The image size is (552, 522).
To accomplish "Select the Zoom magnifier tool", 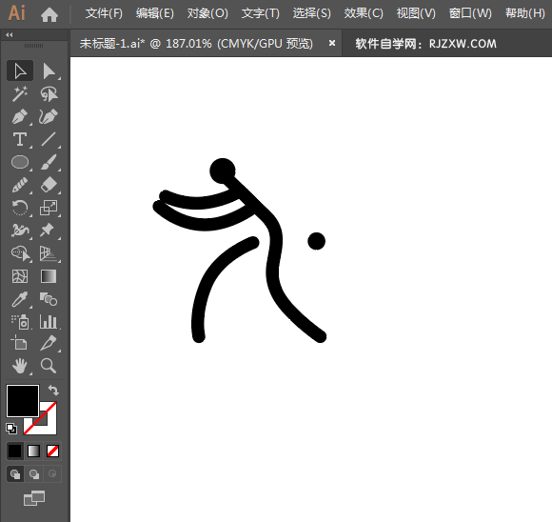I will [49, 366].
